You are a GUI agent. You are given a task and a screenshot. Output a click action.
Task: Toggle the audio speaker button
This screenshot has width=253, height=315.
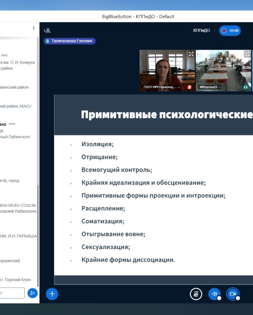[x=214, y=294]
